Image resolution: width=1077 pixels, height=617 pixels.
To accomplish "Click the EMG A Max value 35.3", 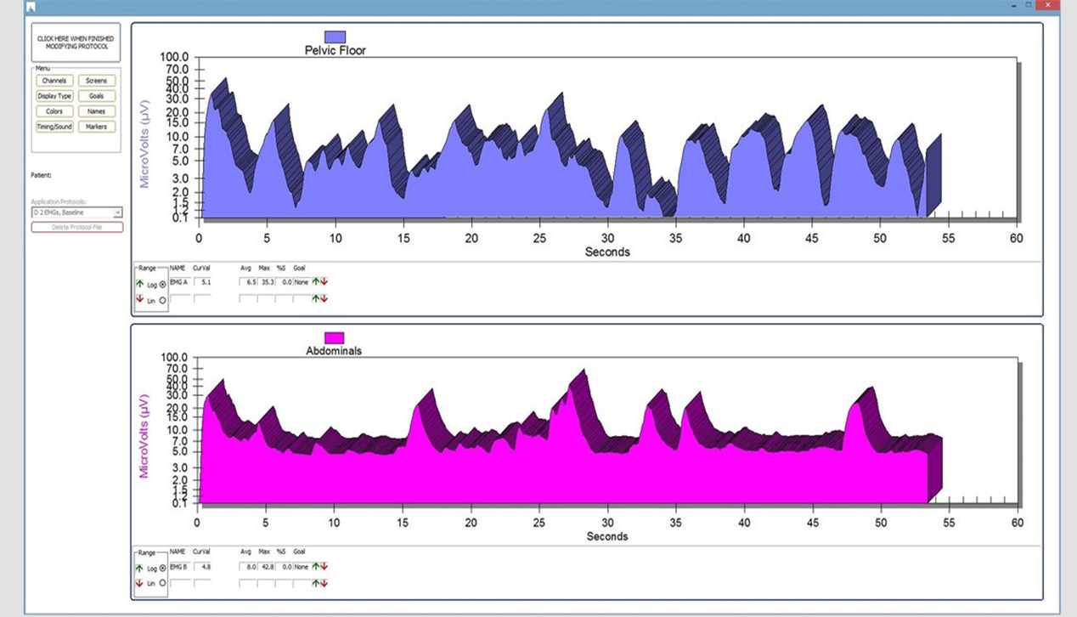I will (x=265, y=281).
